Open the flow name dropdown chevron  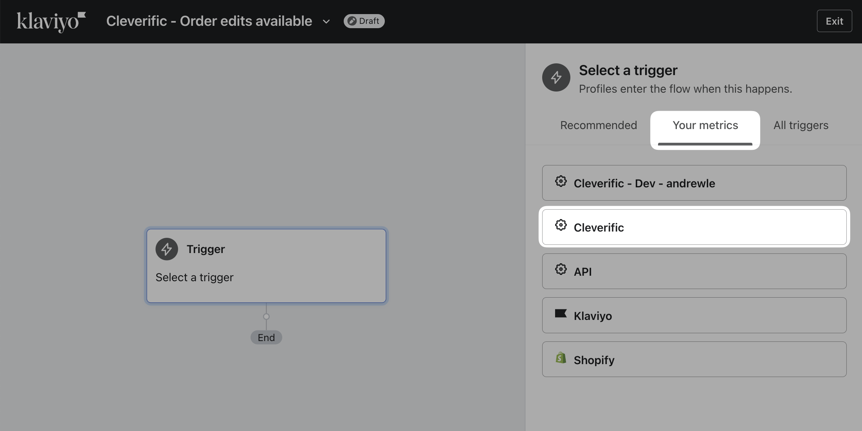click(x=326, y=22)
